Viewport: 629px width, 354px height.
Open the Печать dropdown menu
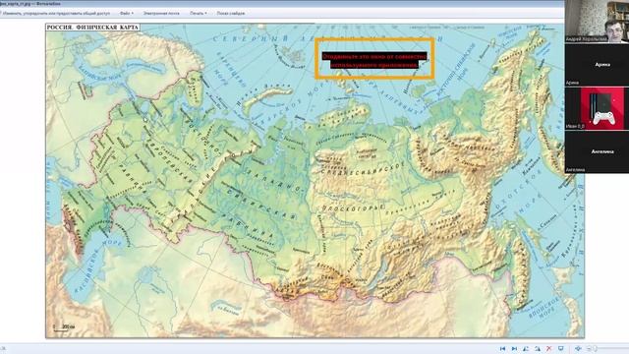pyautogui.click(x=199, y=13)
